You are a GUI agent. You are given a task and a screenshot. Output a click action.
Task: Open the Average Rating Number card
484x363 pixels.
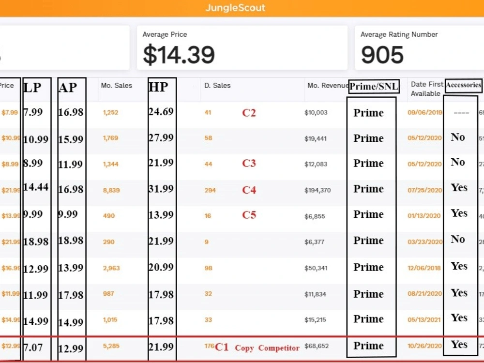[420, 48]
